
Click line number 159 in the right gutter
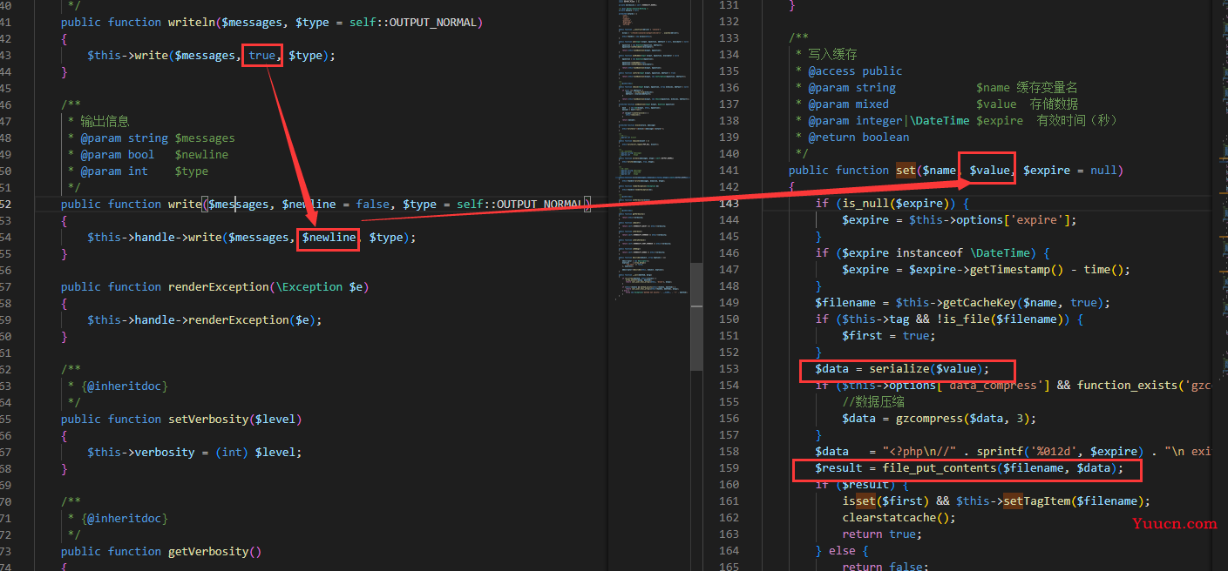pos(728,467)
